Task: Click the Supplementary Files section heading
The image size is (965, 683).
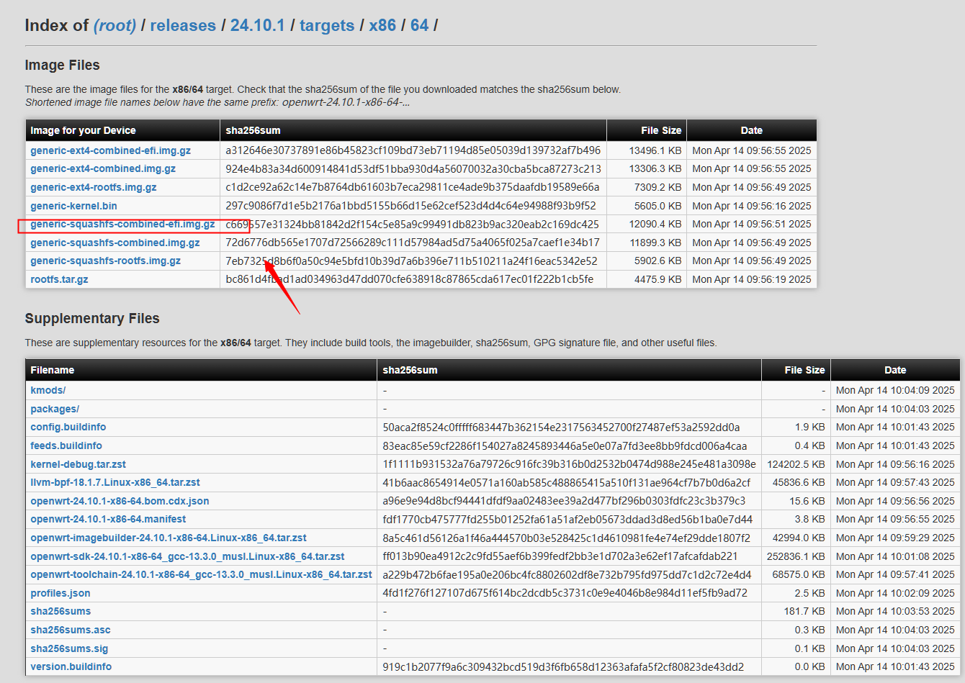Action: tap(92, 318)
